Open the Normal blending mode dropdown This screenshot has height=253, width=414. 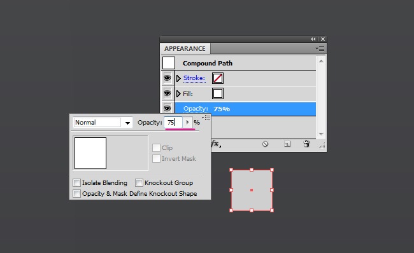pos(127,123)
